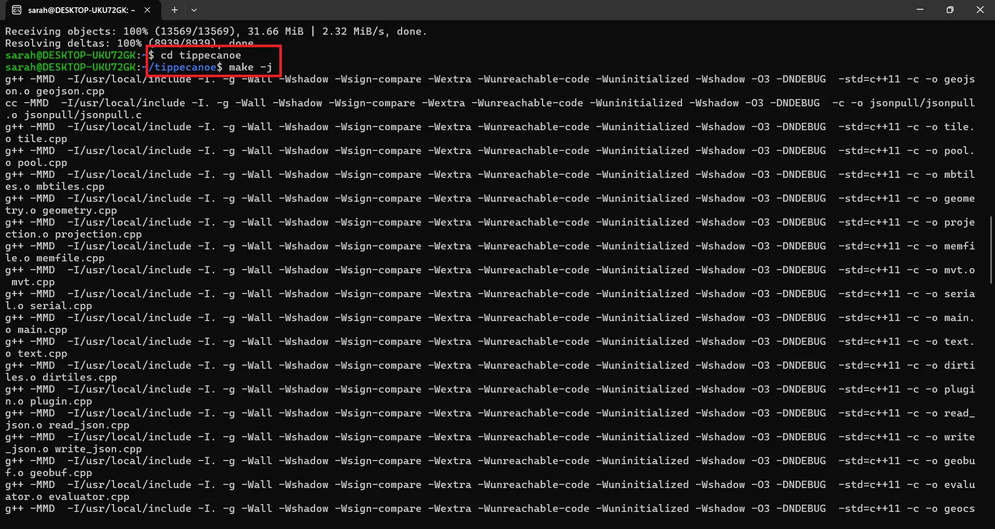This screenshot has height=529, width=995.
Task: Close the terminal window
Action: pyautogui.click(x=980, y=10)
